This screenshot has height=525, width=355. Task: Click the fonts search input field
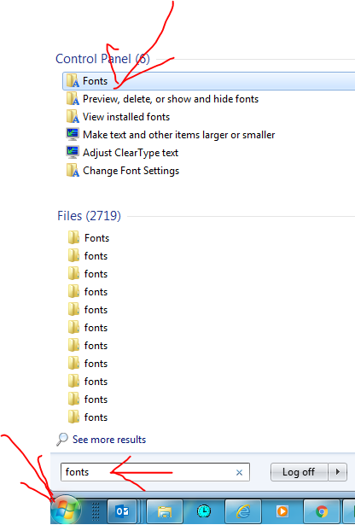click(155, 472)
